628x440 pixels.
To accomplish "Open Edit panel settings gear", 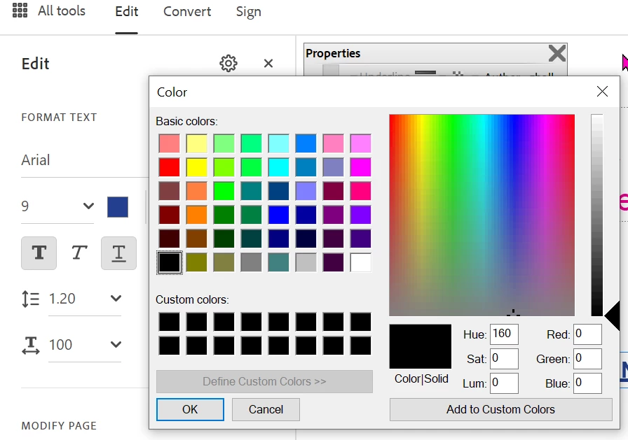I will pos(228,63).
